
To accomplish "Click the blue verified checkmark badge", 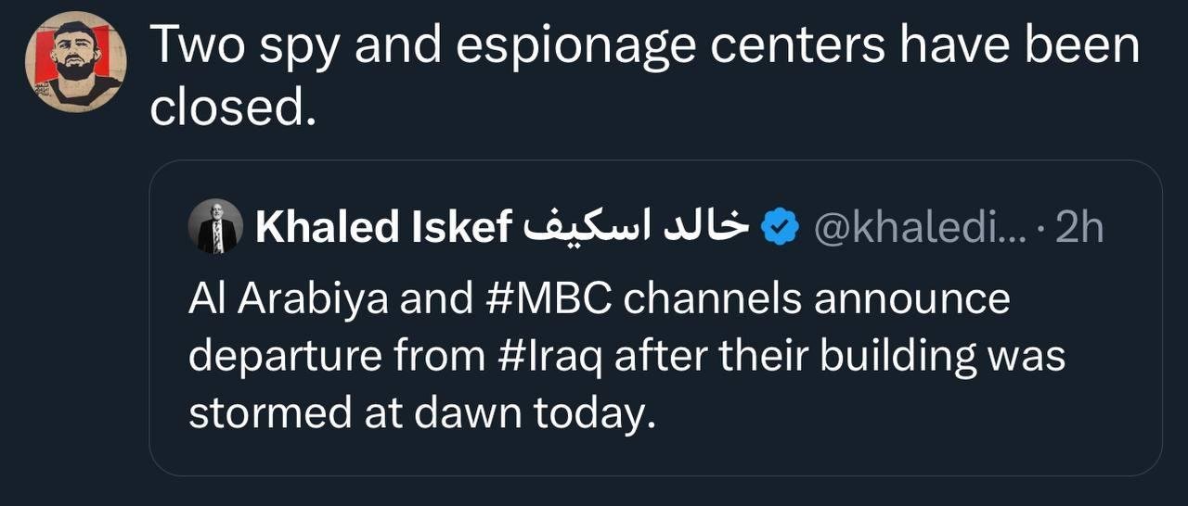I will (x=781, y=226).
